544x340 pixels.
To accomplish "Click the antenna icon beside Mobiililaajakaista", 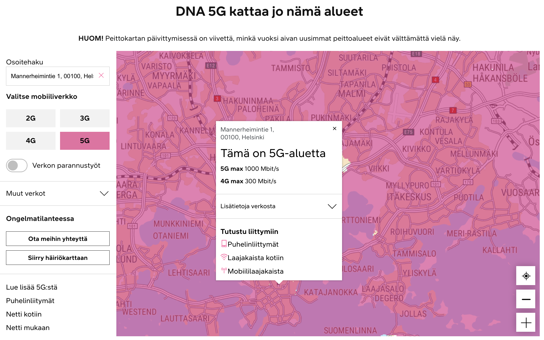I will [x=224, y=271].
